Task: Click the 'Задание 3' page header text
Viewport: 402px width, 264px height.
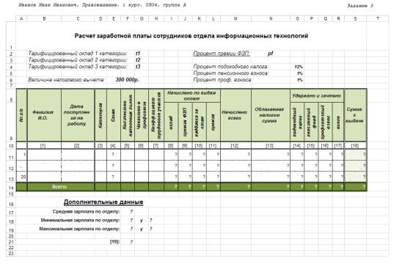Action: pos(360,5)
